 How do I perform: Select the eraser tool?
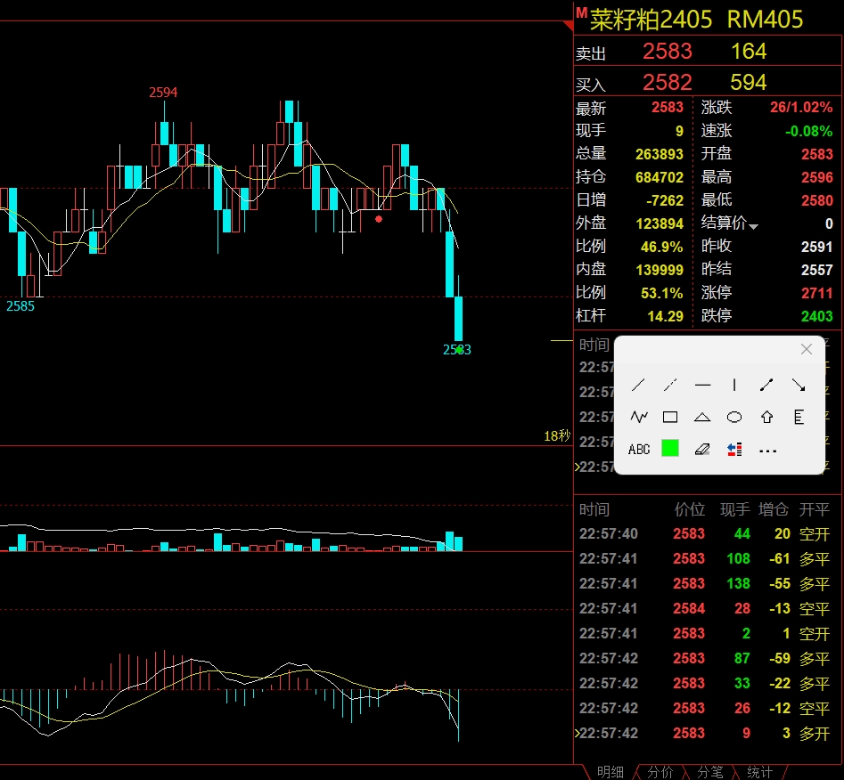(x=702, y=449)
